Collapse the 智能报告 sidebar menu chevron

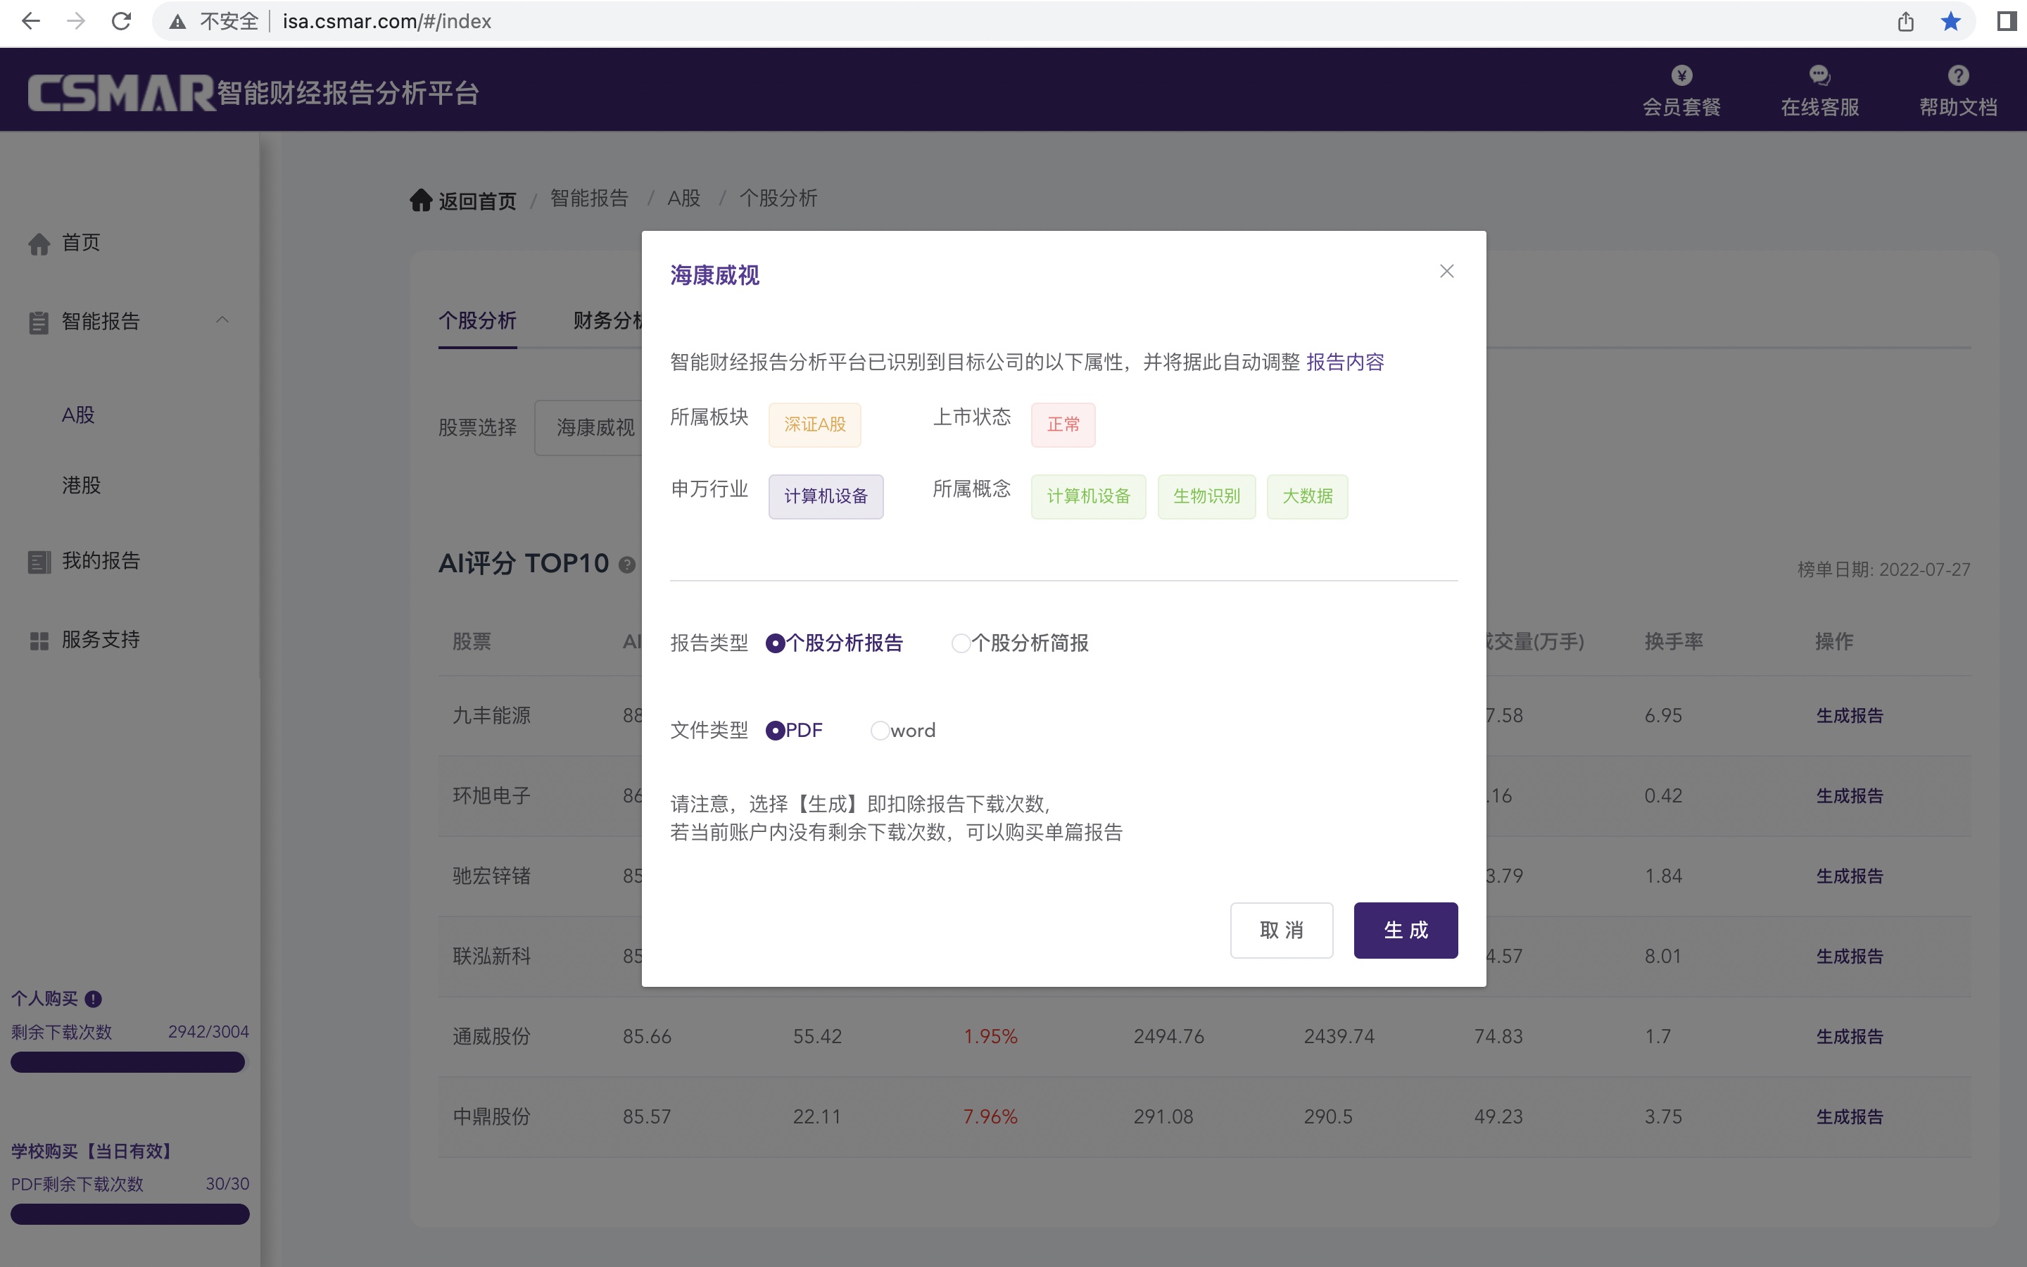[x=222, y=320]
